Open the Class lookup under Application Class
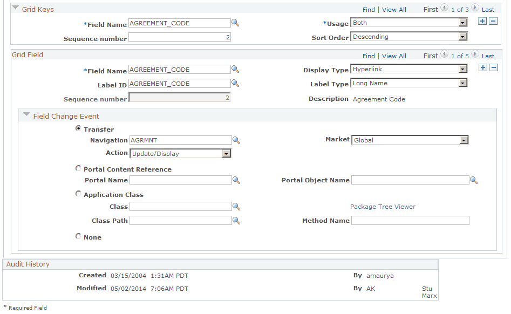The image size is (511, 314). coord(236,206)
